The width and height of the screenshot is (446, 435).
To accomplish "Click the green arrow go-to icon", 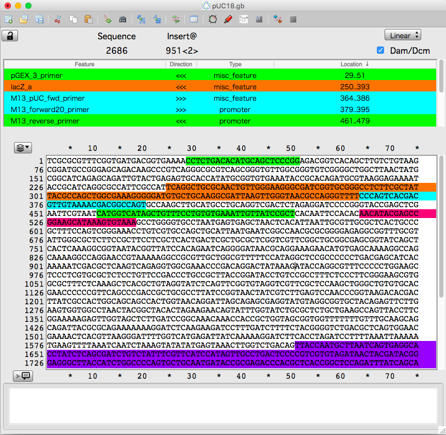I will [x=107, y=19].
